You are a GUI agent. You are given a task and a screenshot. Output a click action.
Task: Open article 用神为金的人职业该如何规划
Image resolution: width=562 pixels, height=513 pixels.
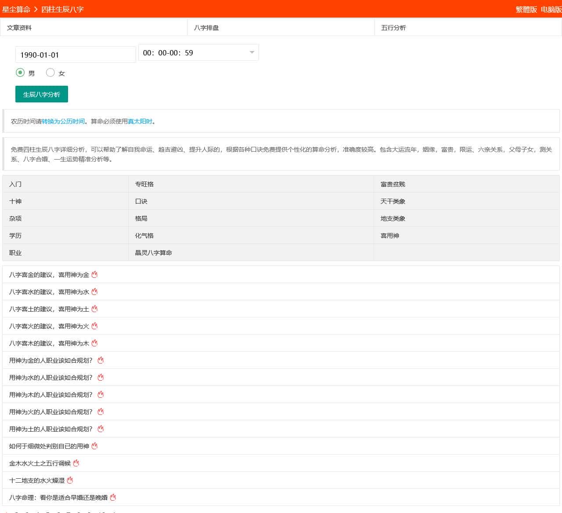click(x=51, y=360)
